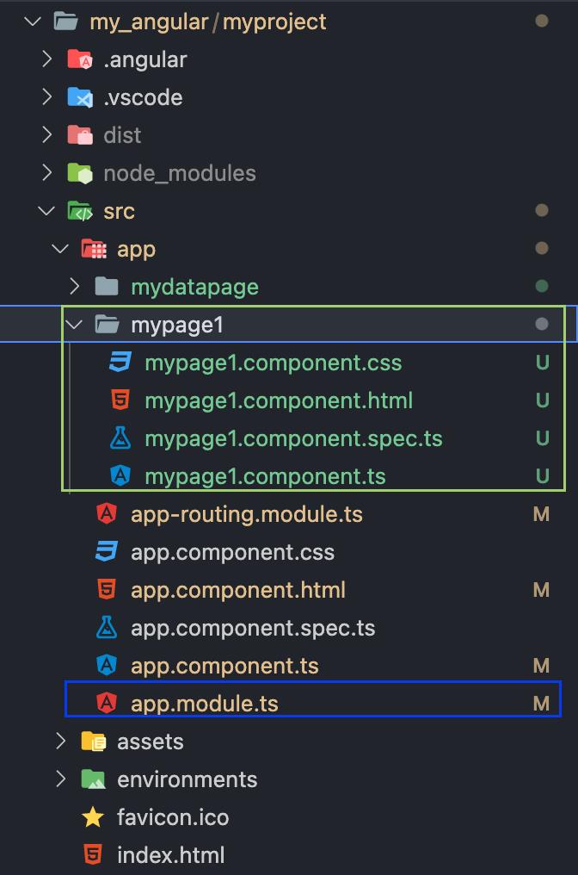Click the routing icon next to app-routing.module.ts

tap(106, 513)
